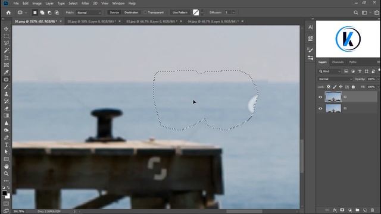Open the layer filter Kind dropdown
381x214 pixels.
click(x=330, y=71)
